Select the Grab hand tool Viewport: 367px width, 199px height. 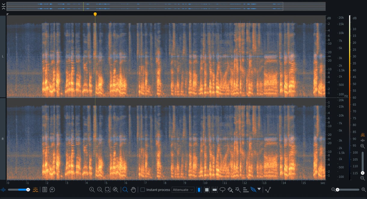[x=133, y=190]
